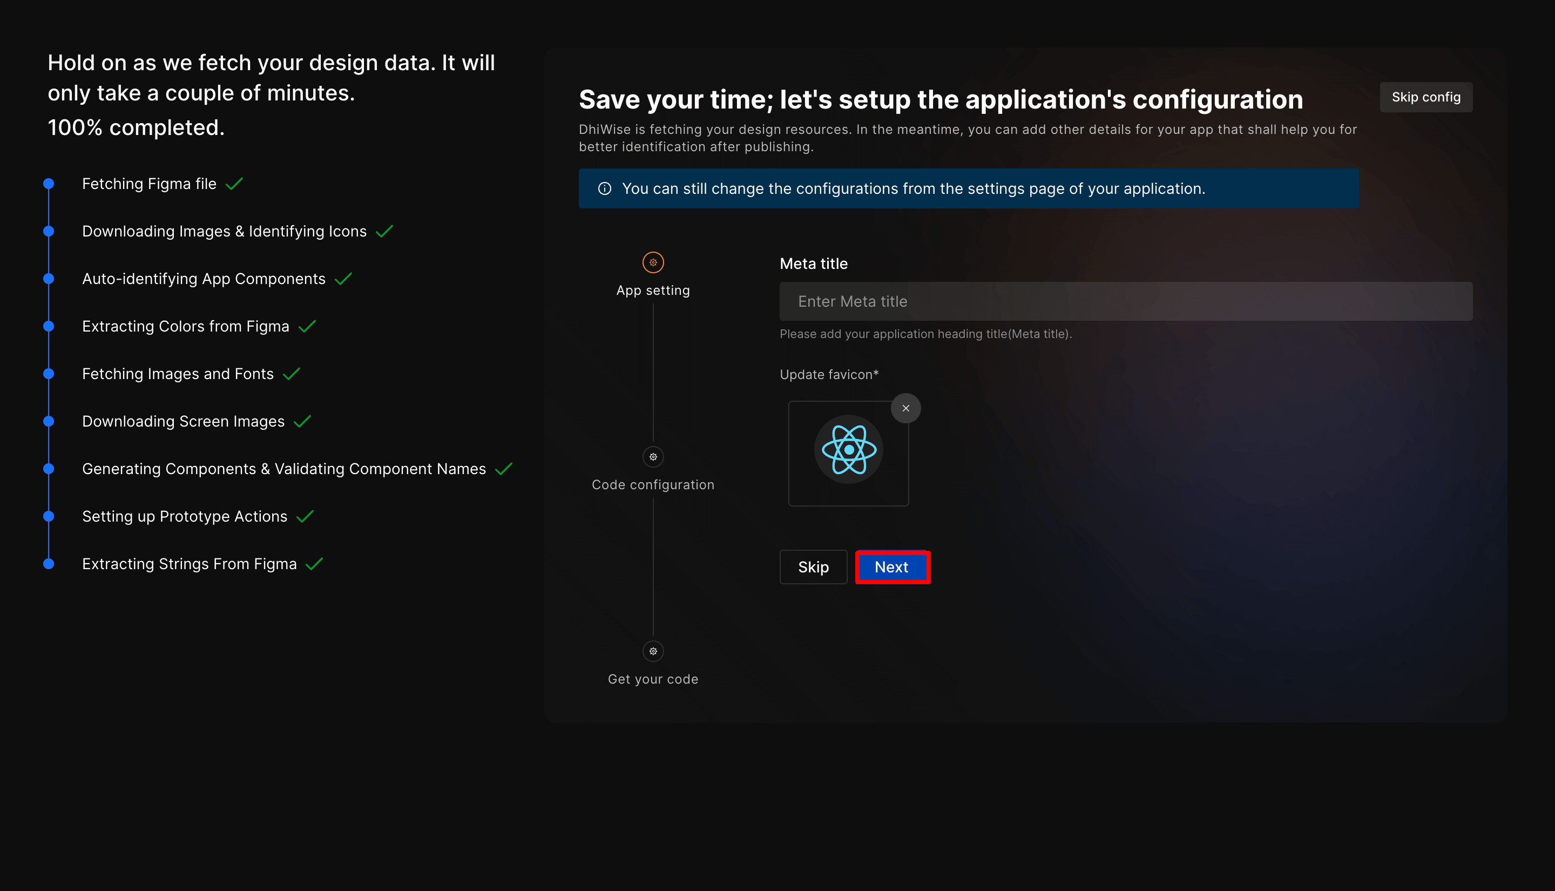Click checkmark beside Setting up Prototype Actions
The image size is (1555, 891).
point(305,516)
